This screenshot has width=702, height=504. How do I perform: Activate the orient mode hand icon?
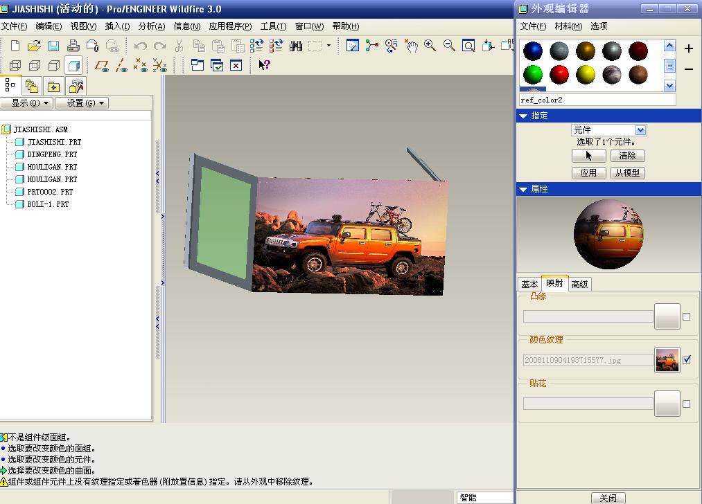pyautogui.click(x=410, y=46)
